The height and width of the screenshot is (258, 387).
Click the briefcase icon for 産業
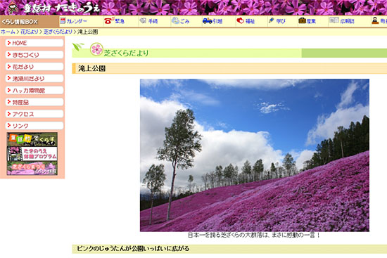[x=302, y=20]
